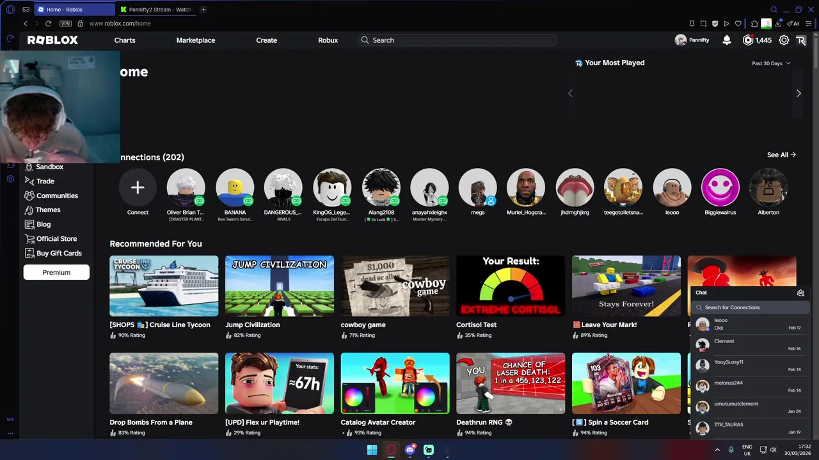This screenshot has height=460, width=819.
Task: Open Leave Your Mark! game thumbnail
Action: pyautogui.click(x=626, y=286)
